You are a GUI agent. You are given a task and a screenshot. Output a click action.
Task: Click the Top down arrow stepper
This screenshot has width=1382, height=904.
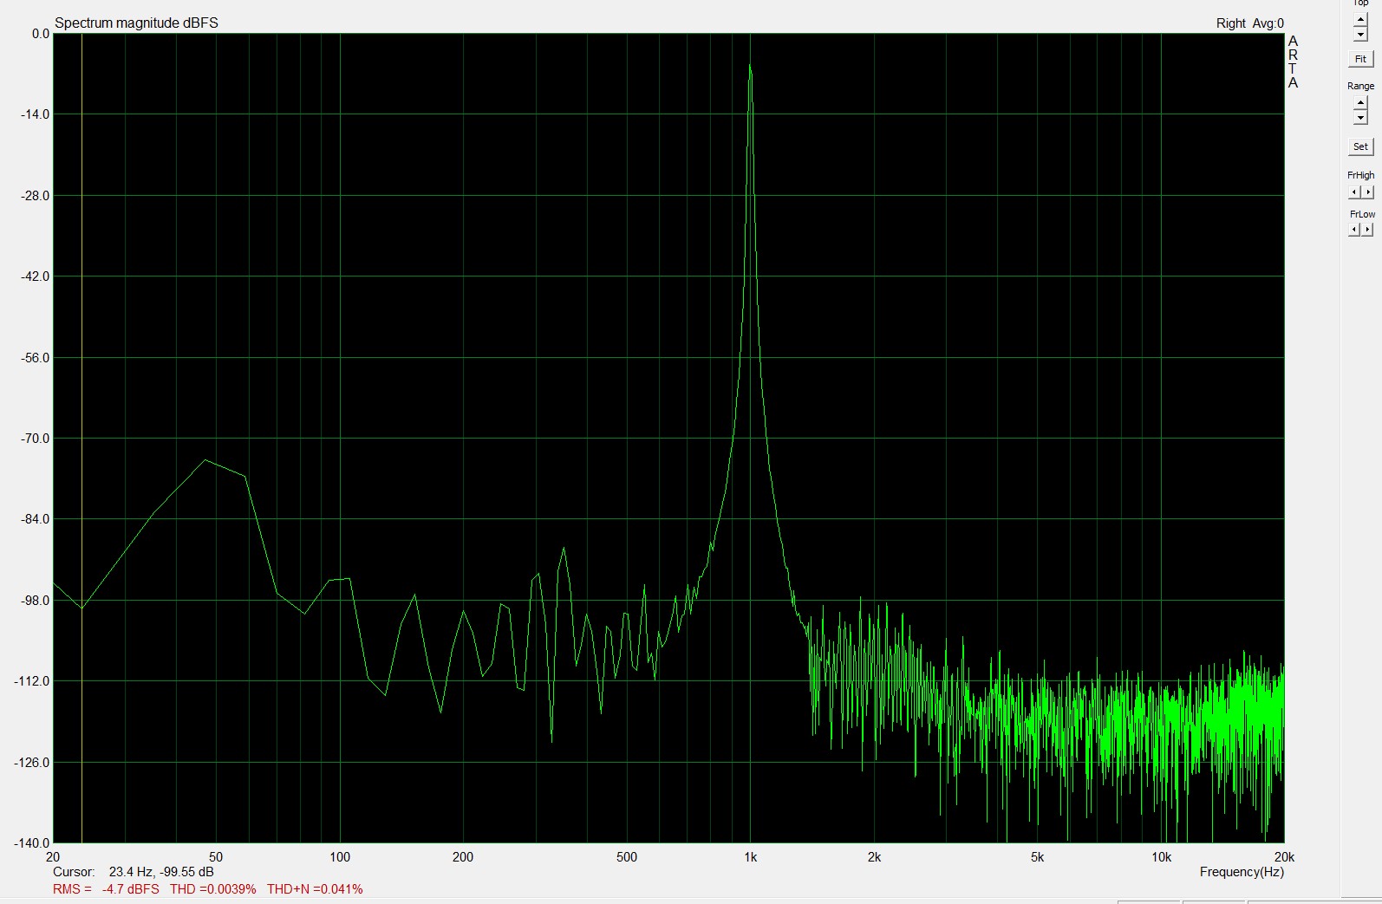coord(1360,35)
